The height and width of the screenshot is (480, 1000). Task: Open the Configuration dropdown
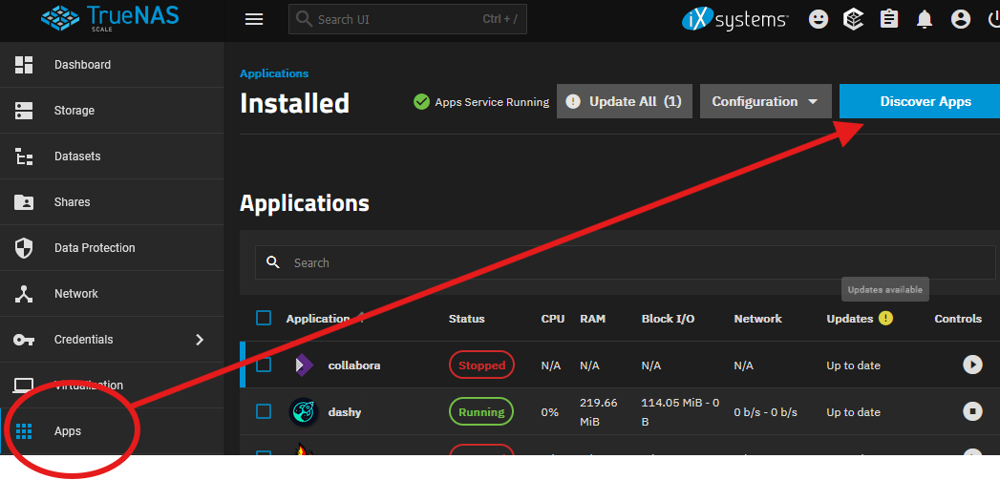[765, 101]
